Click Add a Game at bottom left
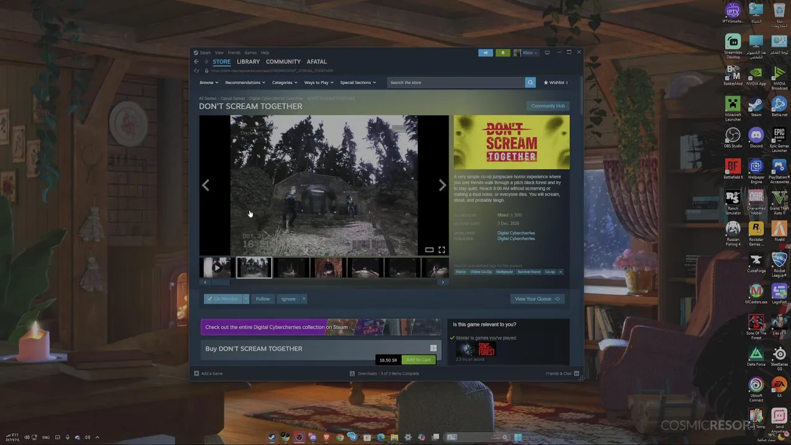791x445 pixels. (x=208, y=373)
